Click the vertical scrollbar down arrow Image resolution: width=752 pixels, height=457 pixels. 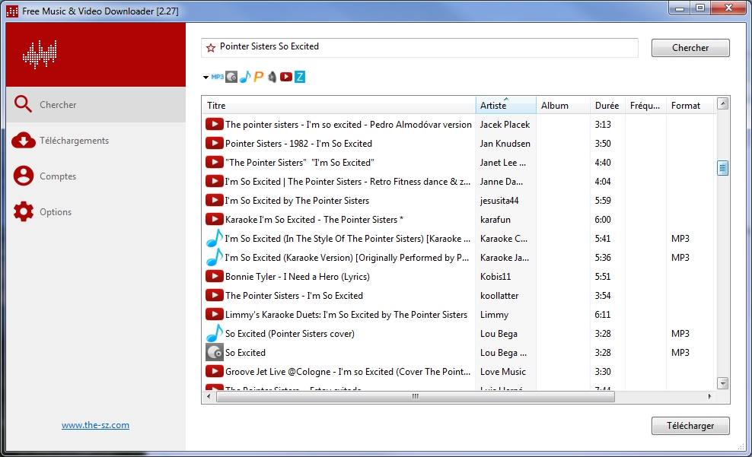click(723, 382)
